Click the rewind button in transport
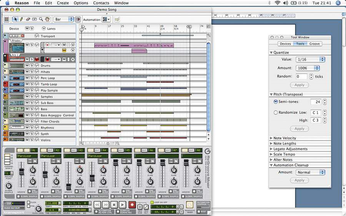This screenshot has width=346, height=216. pos(97,205)
